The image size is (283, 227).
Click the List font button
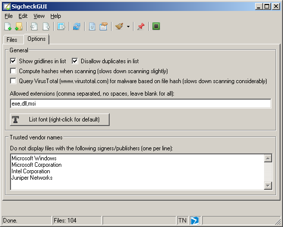coord(60,119)
